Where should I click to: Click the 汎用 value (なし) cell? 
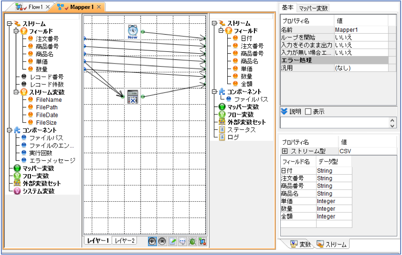point(361,68)
